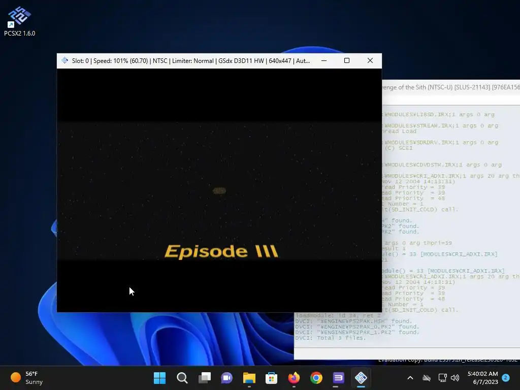Open Task View from the taskbar
The image size is (520, 390).
pos(204,378)
